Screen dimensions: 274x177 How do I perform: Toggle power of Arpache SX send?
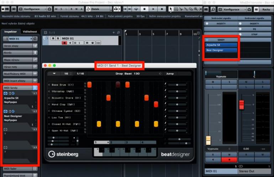tap(5, 93)
